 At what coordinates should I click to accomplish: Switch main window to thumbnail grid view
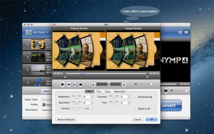pyautogui.click(x=180, y=32)
